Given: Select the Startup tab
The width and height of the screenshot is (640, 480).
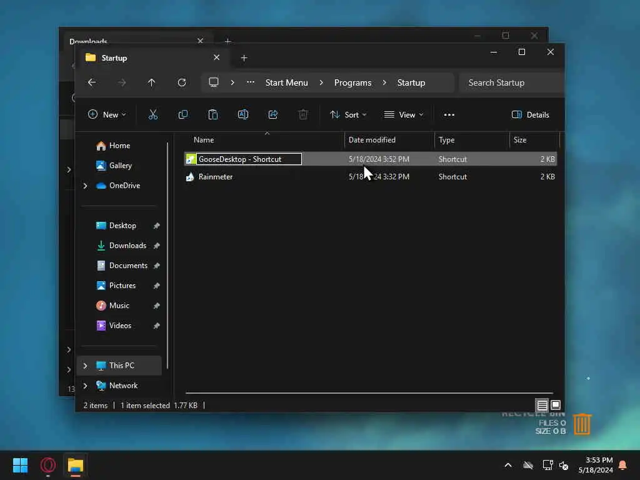Looking at the screenshot, I should (152, 58).
